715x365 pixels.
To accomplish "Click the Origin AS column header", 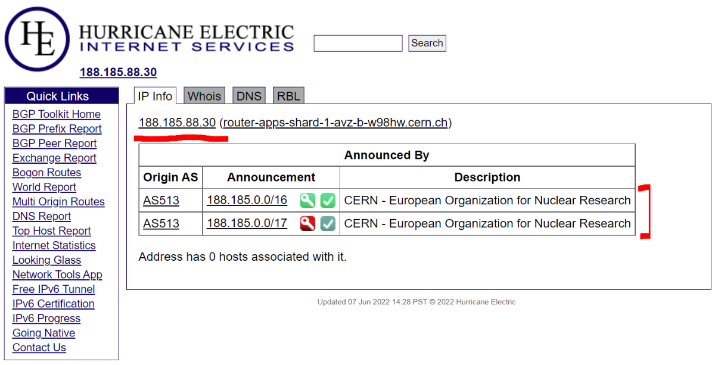I will point(171,177).
